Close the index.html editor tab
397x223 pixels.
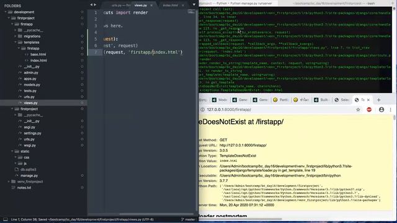pos(183,5)
